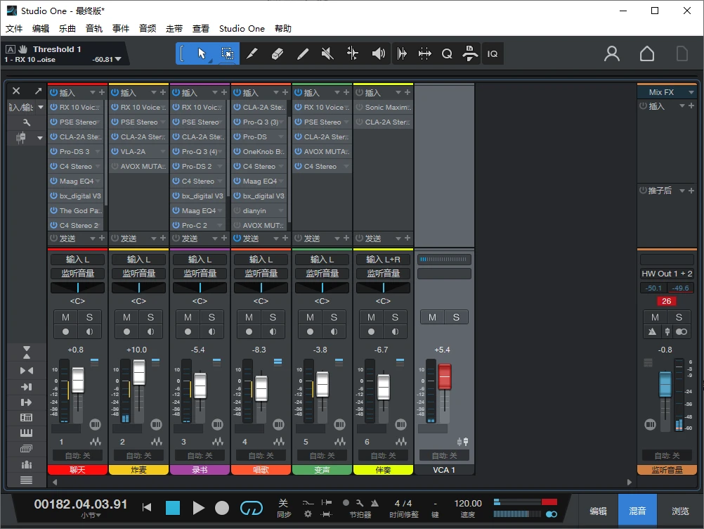Click the 编辑 edit button
The width and height of the screenshot is (704, 529).
pyautogui.click(x=598, y=511)
